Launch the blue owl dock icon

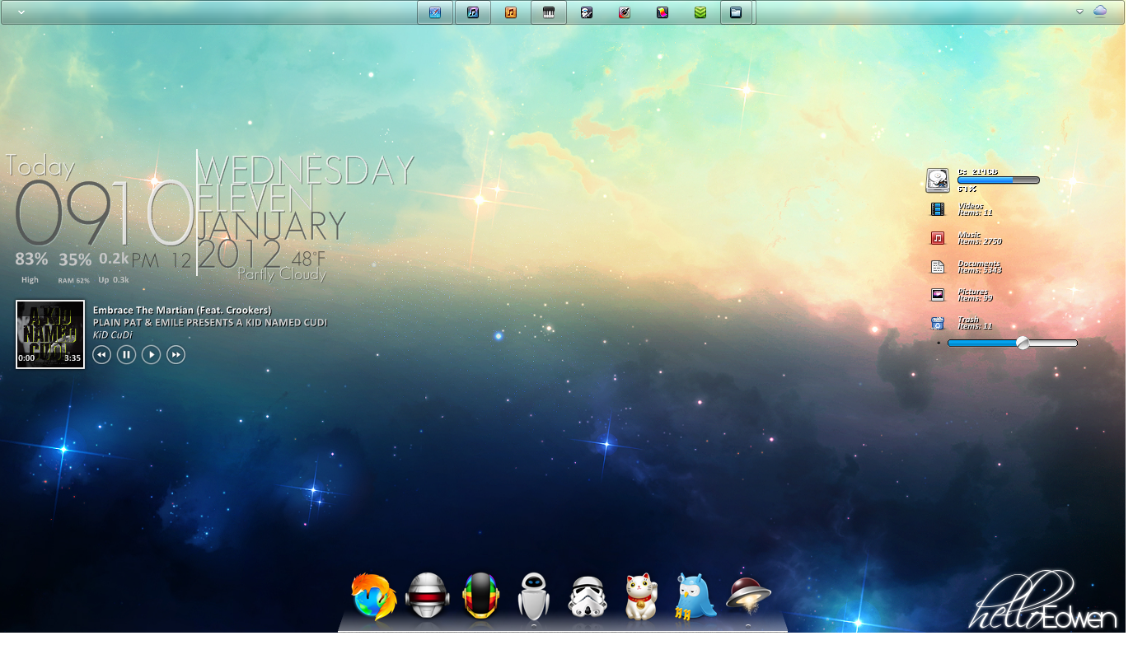pos(695,596)
